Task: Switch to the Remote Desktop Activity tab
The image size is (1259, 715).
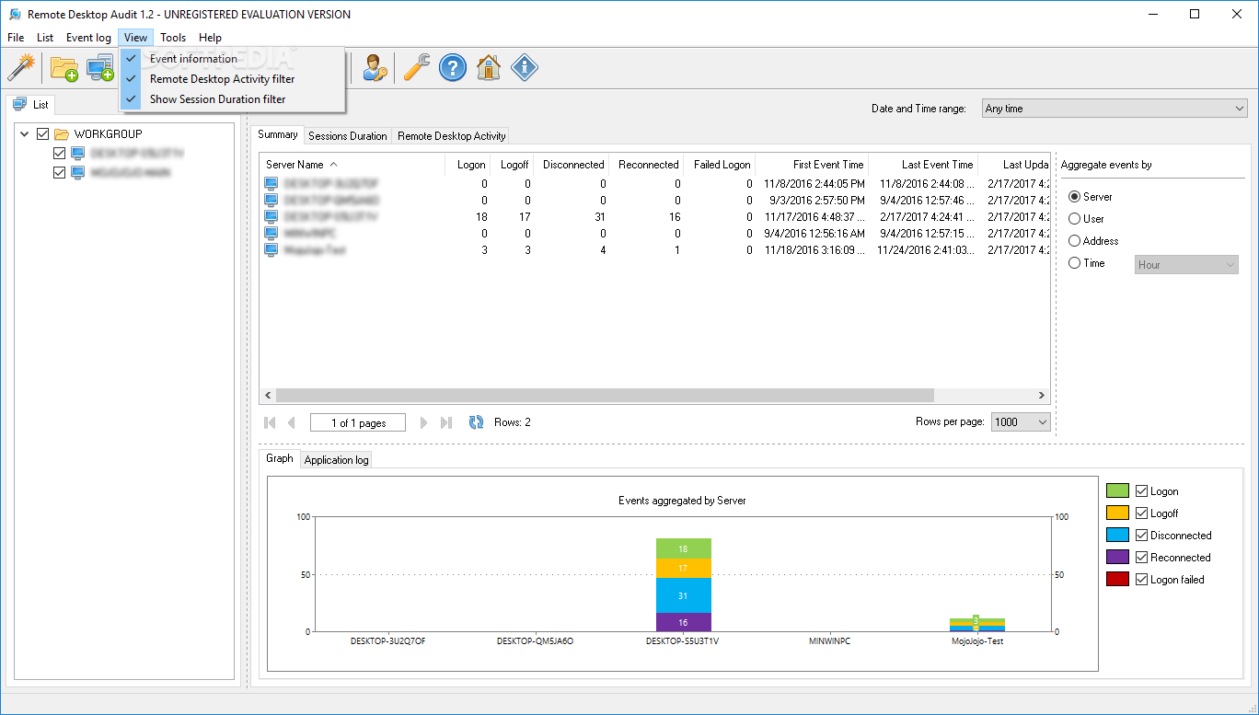Action: point(452,136)
